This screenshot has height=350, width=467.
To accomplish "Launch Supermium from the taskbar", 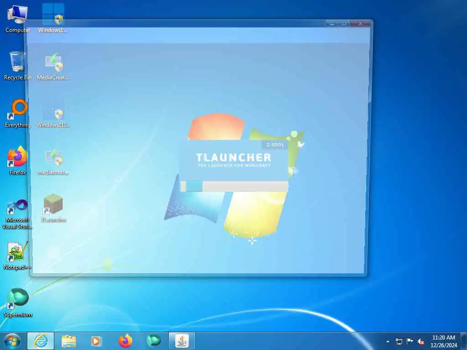I will pyautogui.click(x=154, y=341).
